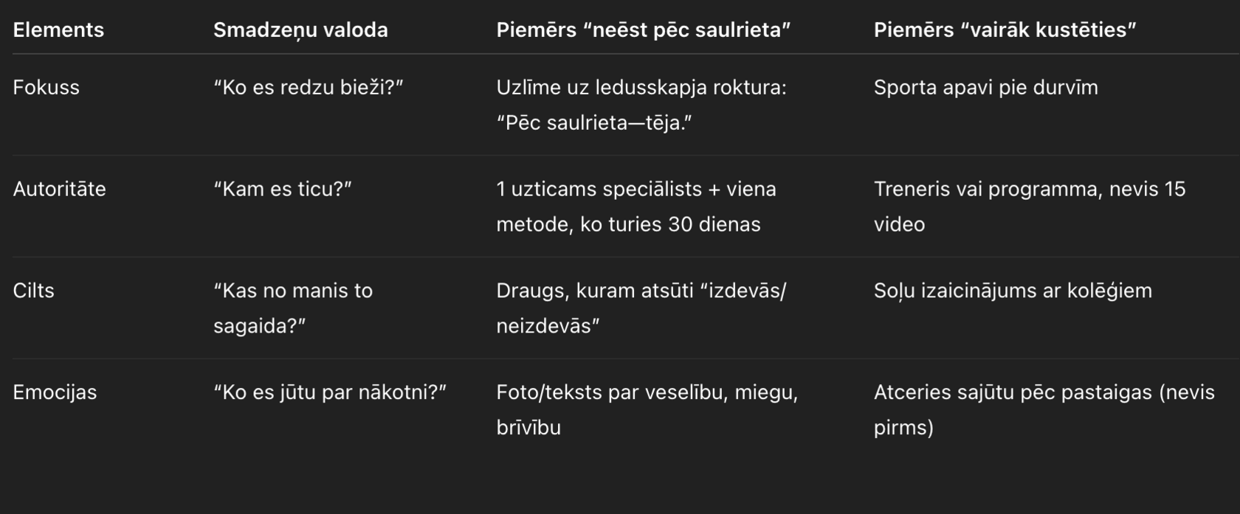The height and width of the screenshot is (514, 1240).
Task: Select the "Emocijas" row label
Action: tap(55, 392)
